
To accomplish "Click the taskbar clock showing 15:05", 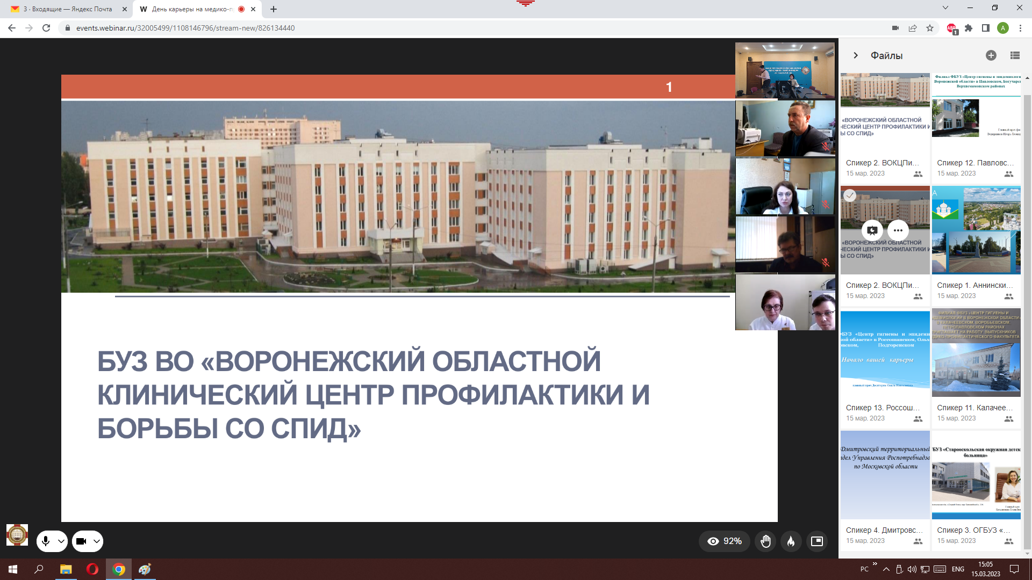I will (x=986, y=569).
